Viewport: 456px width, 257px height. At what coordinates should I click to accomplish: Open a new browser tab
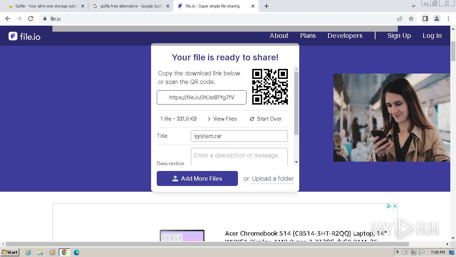click(266, 6)
